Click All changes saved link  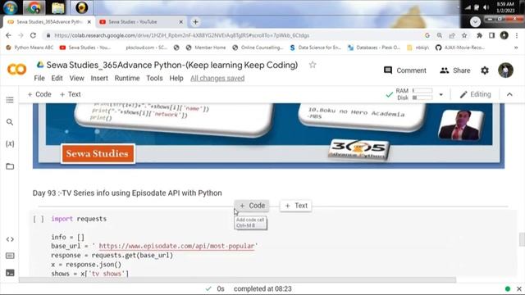(x=217, y=78)
